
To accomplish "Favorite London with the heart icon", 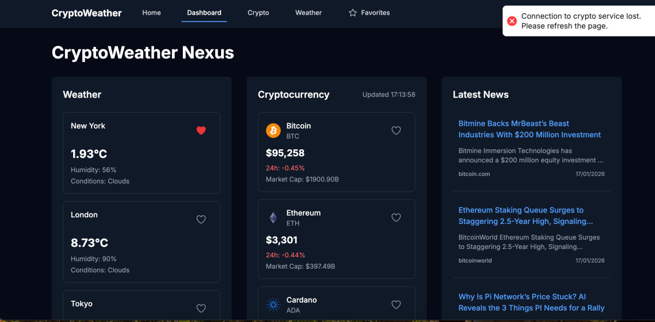I will point(201,220).
